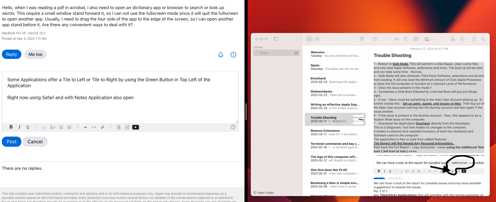This screenshot has height=202, width=496.
Task: Open the Renaming a Mac is simple eno... note
Action: (x=335, y=185)
